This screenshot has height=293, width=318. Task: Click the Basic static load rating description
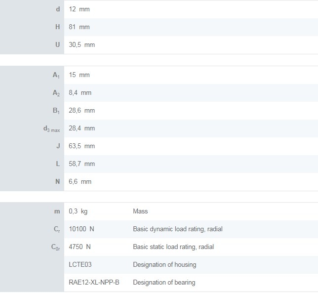coord(173,247)
